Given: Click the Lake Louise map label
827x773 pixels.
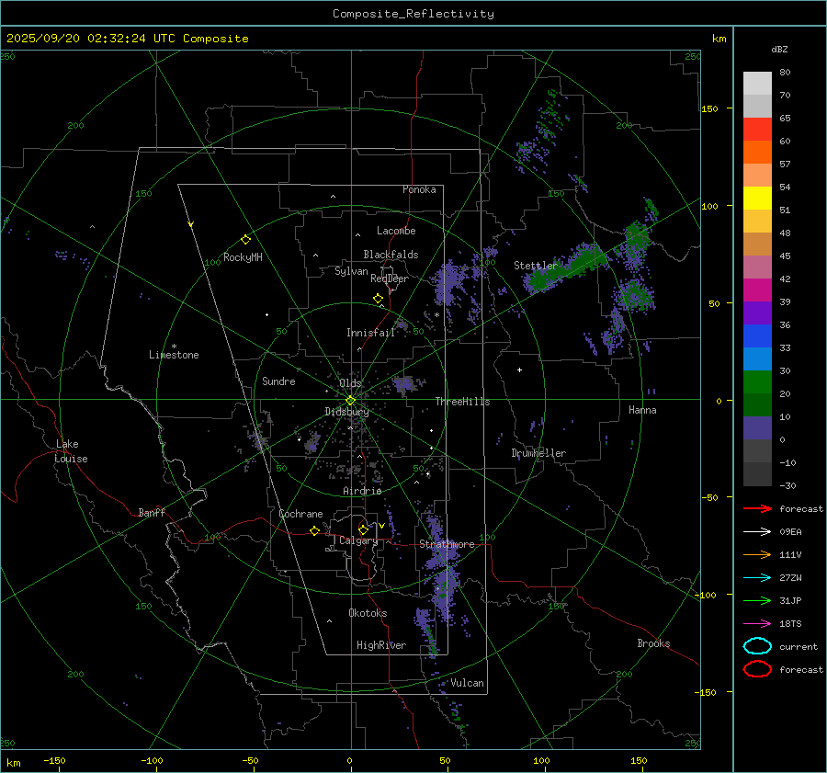Looking at the screenshot, I should (72, 451).
